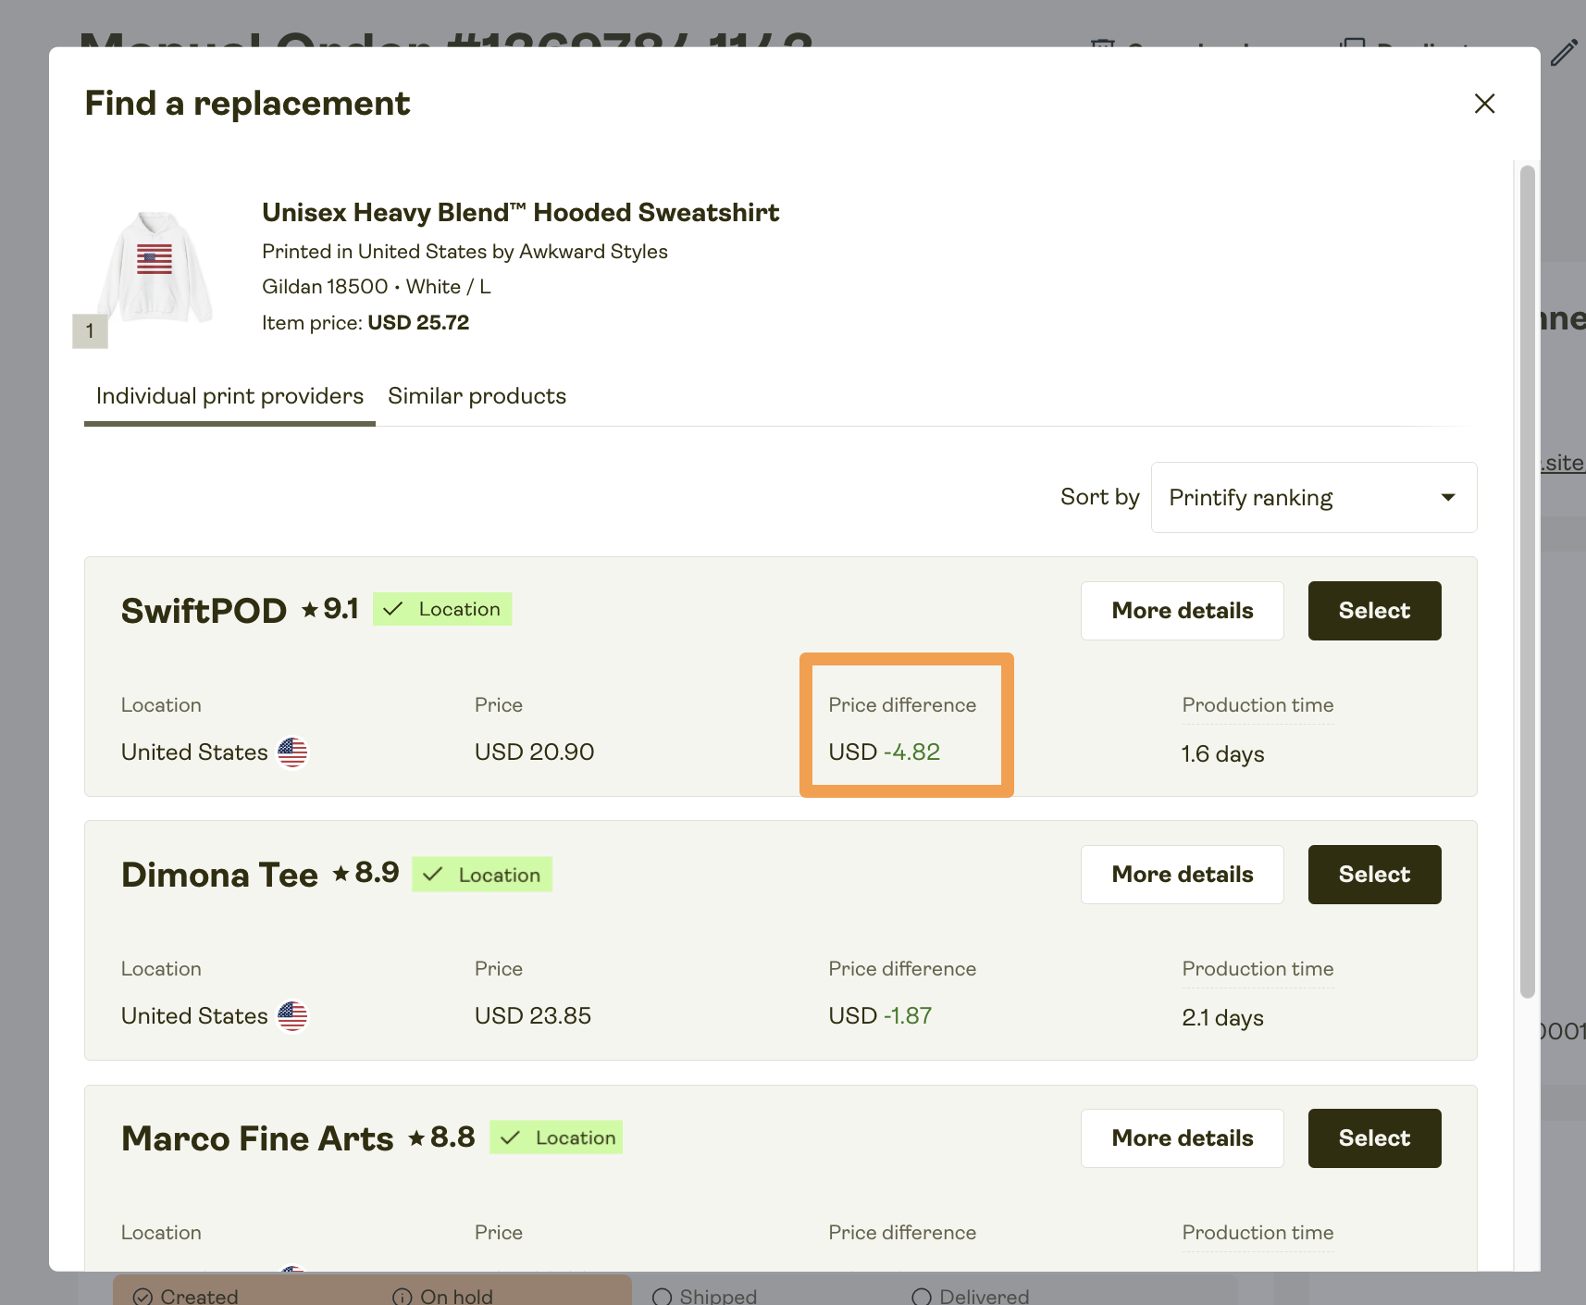This screenshot has height=1305, width=1586.
Task: Select the Shipped status circle
Action: tap(661, 1296)
